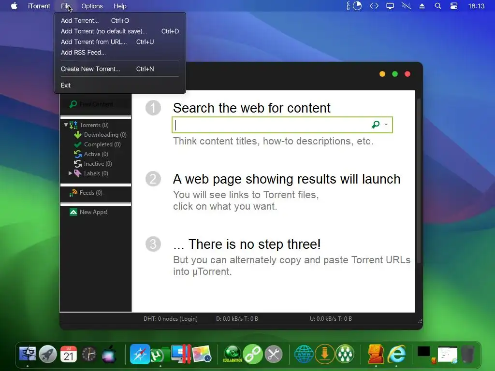
Task: Collapse the Torrents tree node
Action: [66, 125]
